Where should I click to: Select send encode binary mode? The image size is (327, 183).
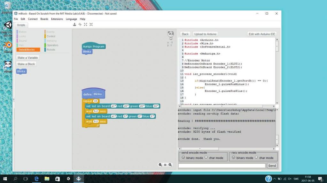[x=183, y=157]
